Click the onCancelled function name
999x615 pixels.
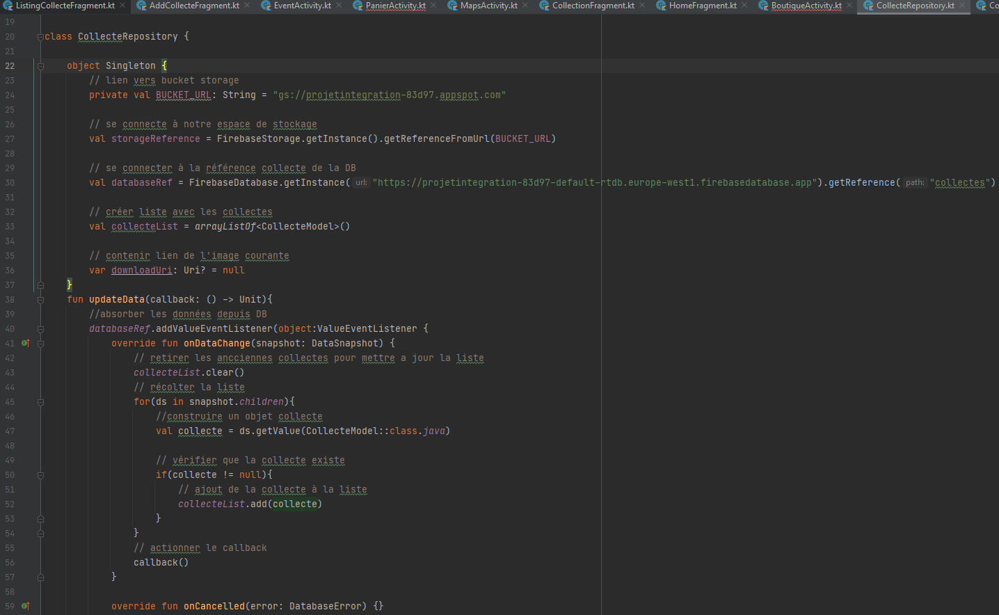click(x=214, y=607)
